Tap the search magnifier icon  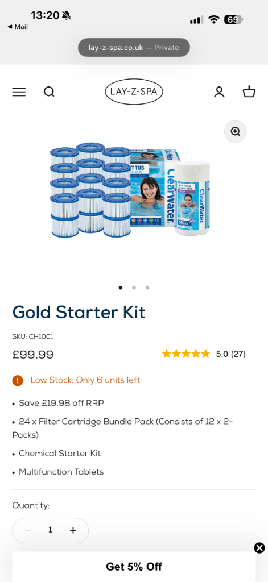point(49,92)
